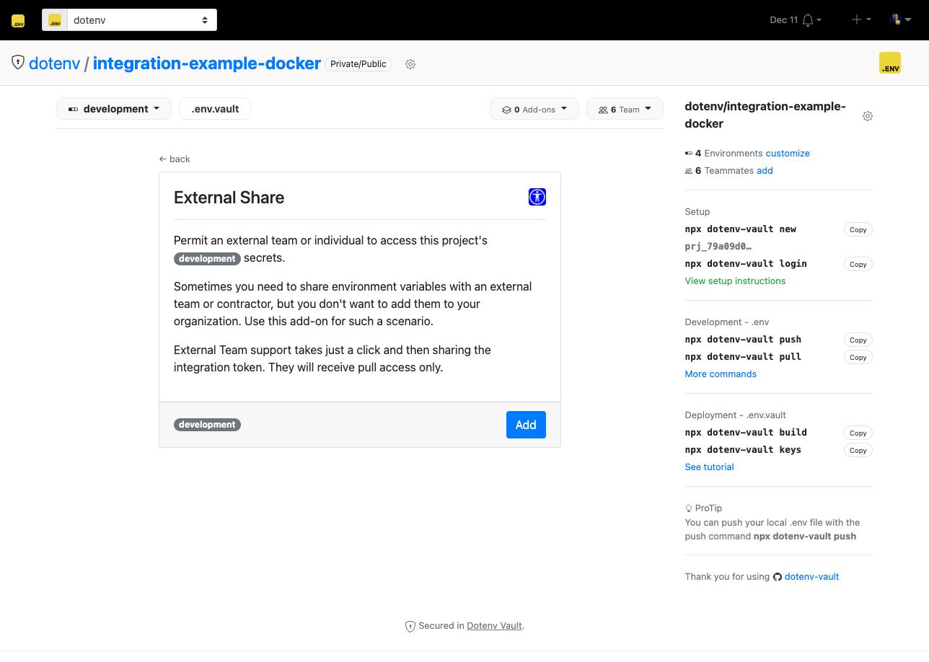Image resolution: width=929 pixels, height=662 pixels.
Task: Click the development badge in card footer
Action: click(x=207, y=425)
